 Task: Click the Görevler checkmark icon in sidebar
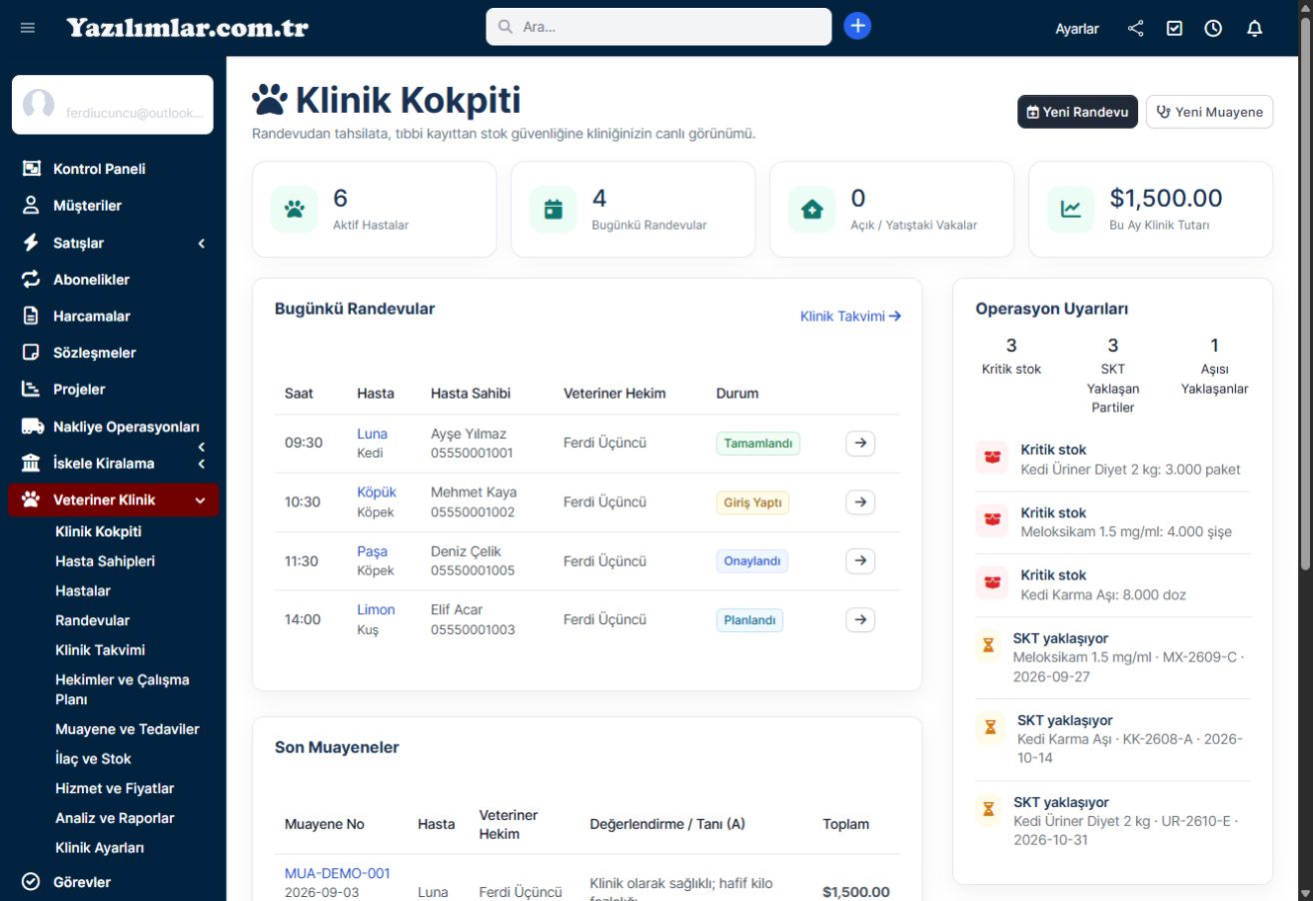coord(31,882)
